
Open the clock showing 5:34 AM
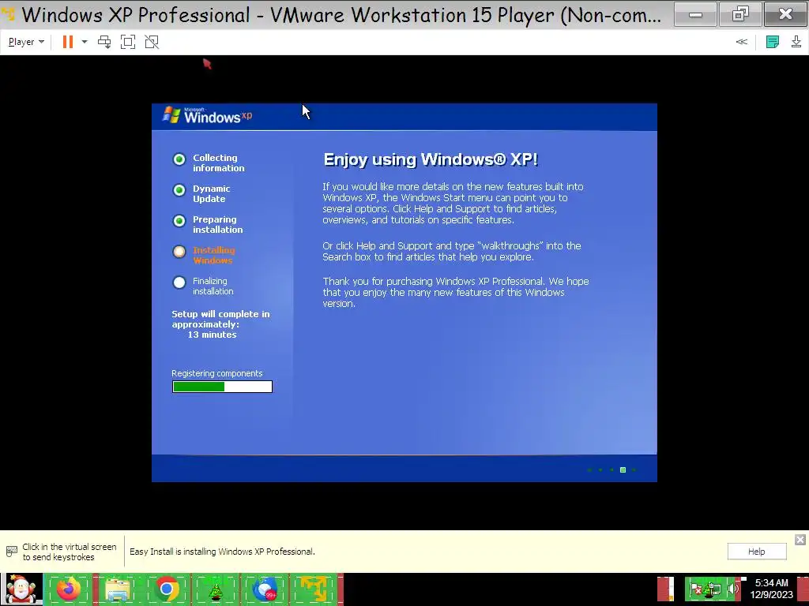(771, 589)
